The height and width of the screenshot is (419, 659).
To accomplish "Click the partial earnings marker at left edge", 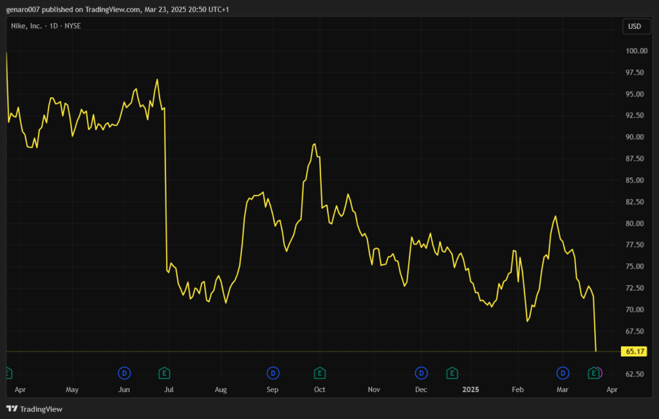I will click(8, 373).
